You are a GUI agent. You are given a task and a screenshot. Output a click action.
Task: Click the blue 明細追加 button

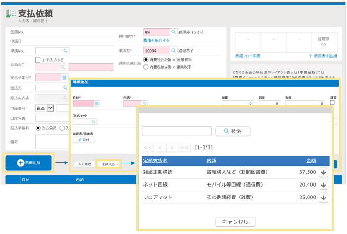pos(29,162)
